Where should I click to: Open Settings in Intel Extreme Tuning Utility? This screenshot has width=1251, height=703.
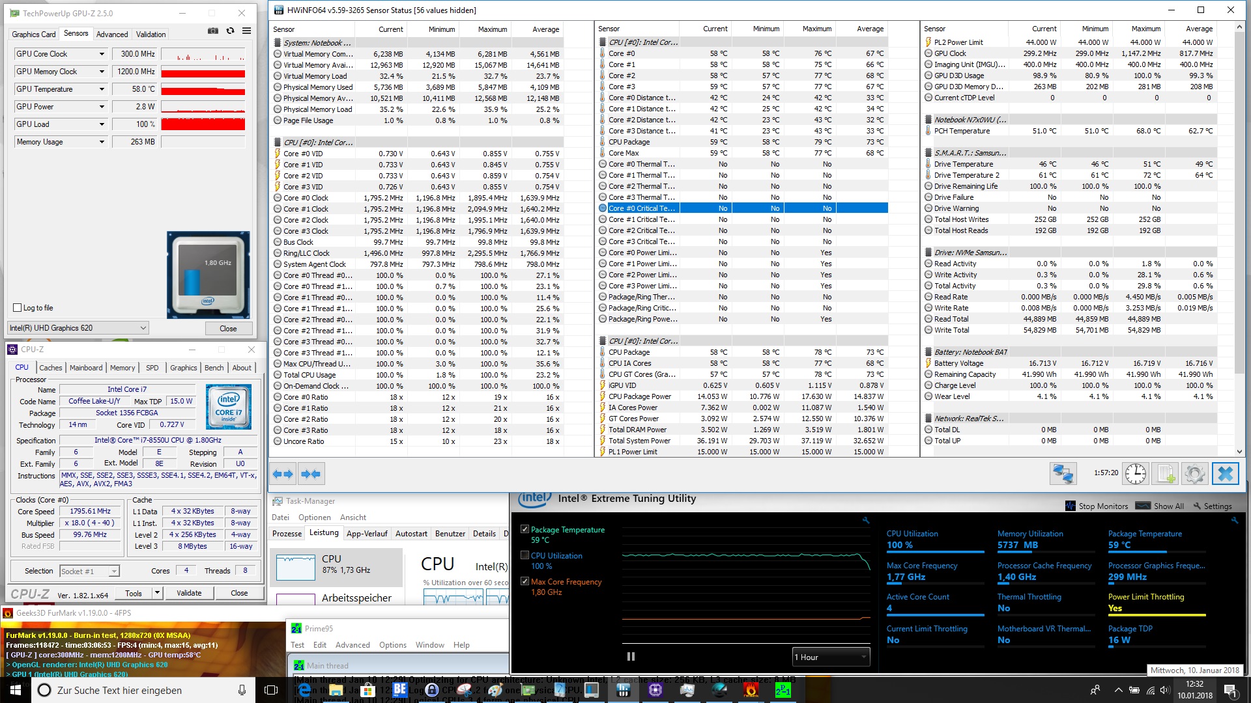tap(1213, 506)
